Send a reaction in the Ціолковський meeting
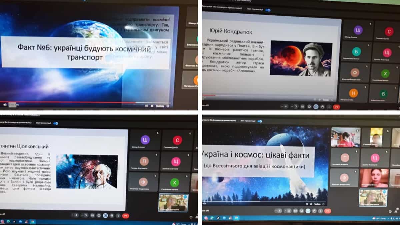 coord(99,215)
